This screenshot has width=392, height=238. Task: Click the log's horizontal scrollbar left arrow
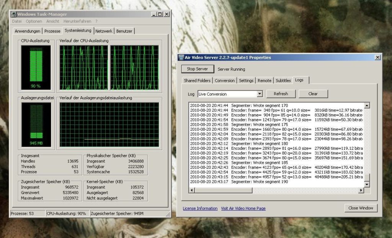tap(192, 190)
